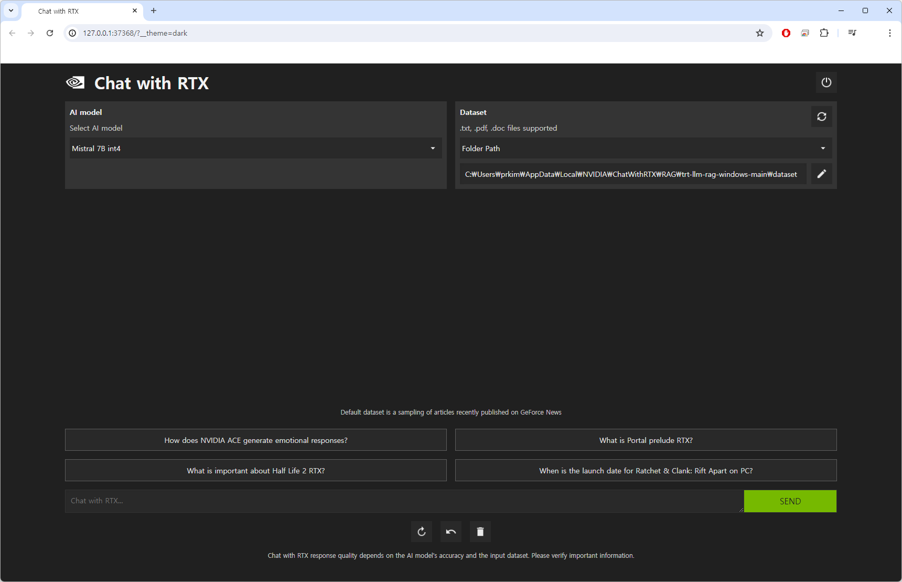Click the response quality disclaimer text
This screenshot has height=582, width=902.
tap(451, 556)
